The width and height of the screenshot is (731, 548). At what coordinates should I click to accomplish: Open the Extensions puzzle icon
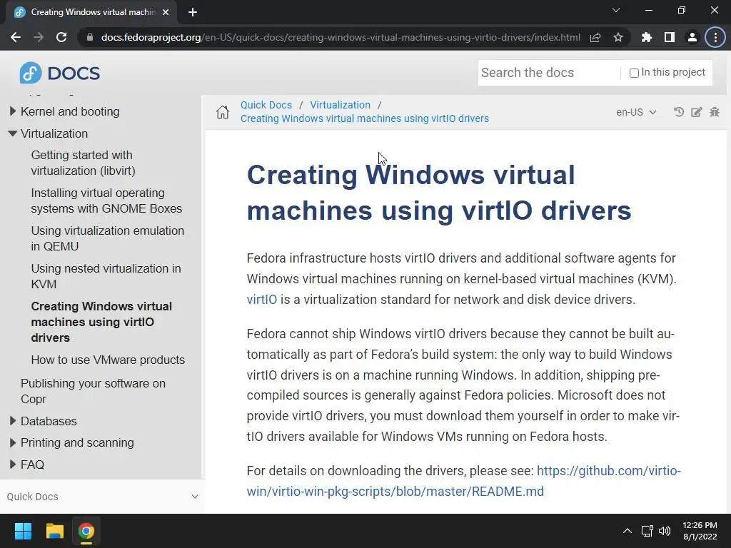coord(647,37)
